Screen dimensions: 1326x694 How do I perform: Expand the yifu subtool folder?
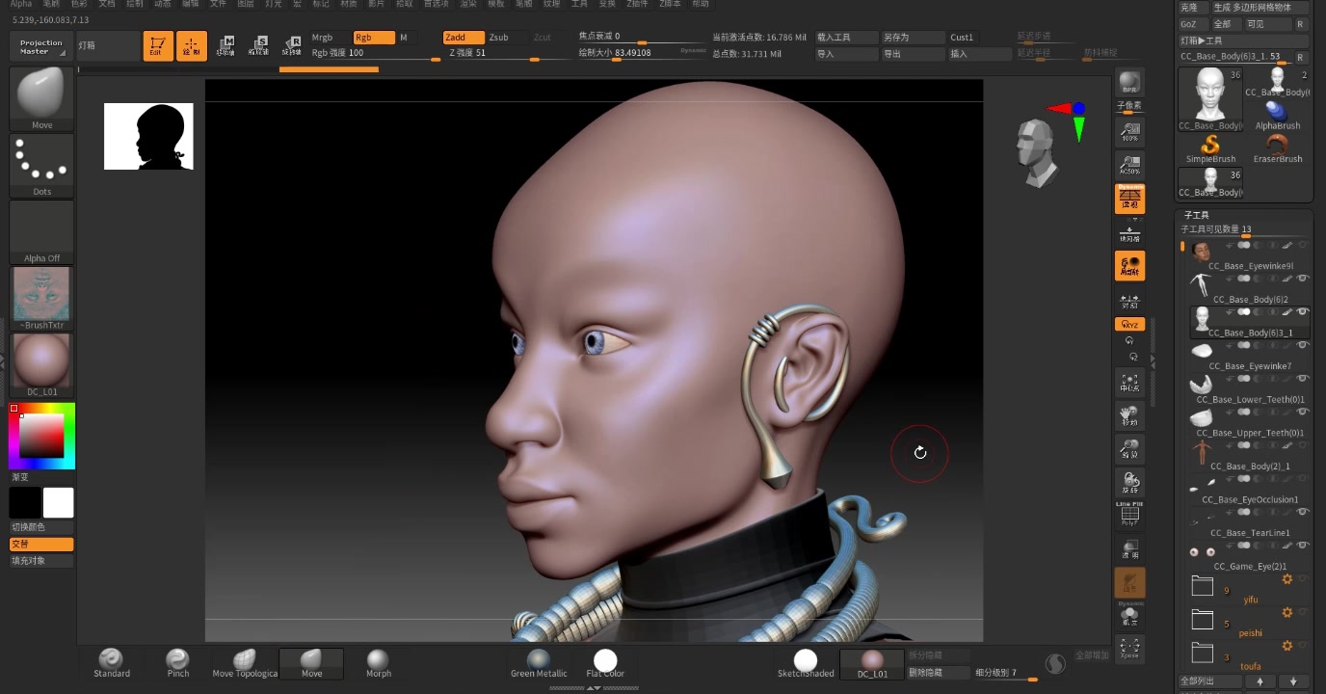pyautogui.click(x=1202, y=585)
